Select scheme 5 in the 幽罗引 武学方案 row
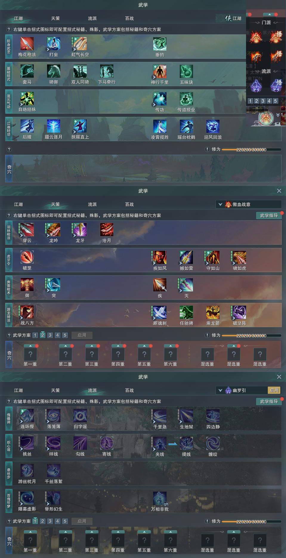286x558 pixels. 65,521
